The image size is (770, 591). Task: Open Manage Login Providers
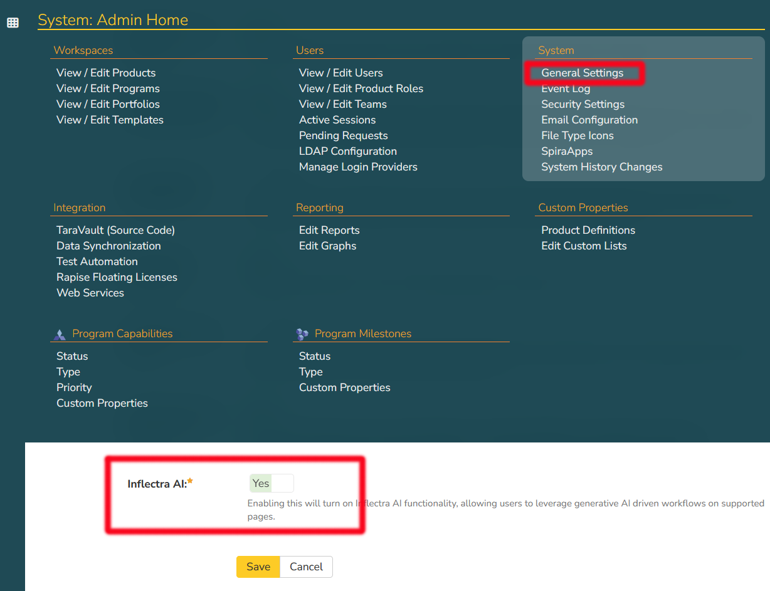(x=358, y=167)
